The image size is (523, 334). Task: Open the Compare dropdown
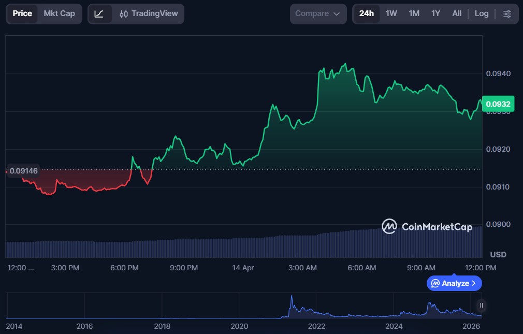[x=318, y=14]
